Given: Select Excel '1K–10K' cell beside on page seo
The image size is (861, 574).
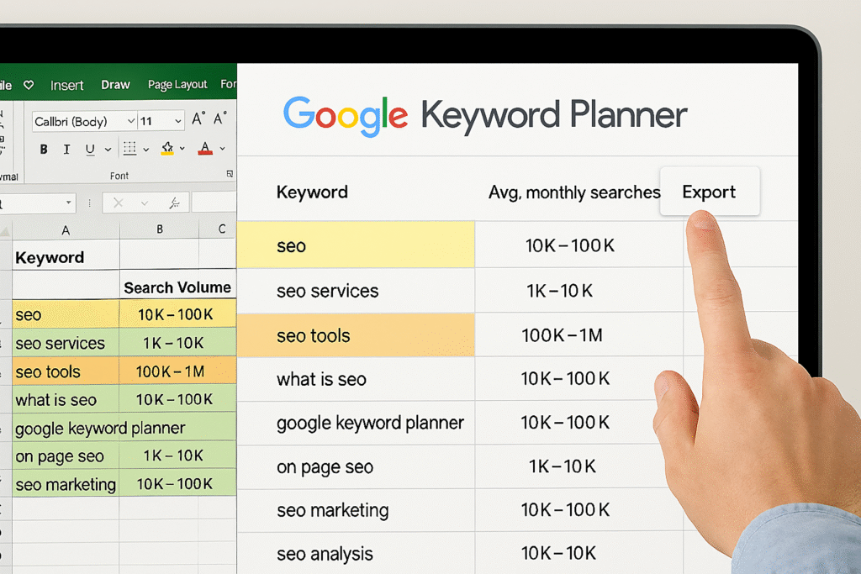Looking at the screenshot, I should [x=177, y=456].
